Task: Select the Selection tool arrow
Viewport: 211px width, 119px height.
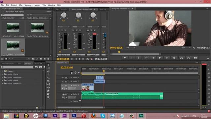Action: [x=48, y=65]
